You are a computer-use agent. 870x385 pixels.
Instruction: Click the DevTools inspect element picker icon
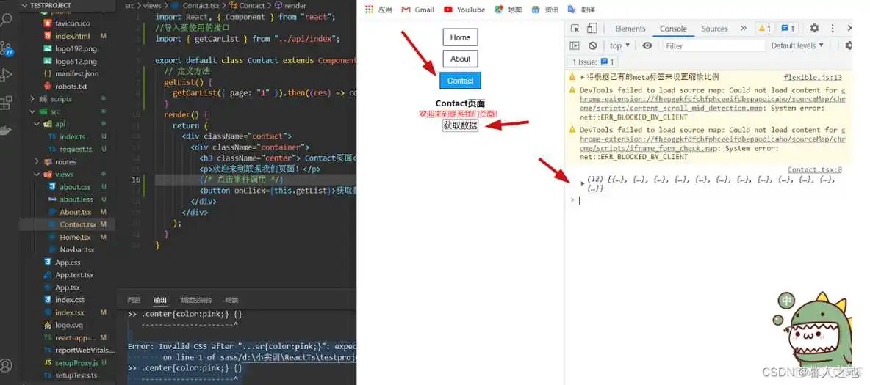(575, 29)
